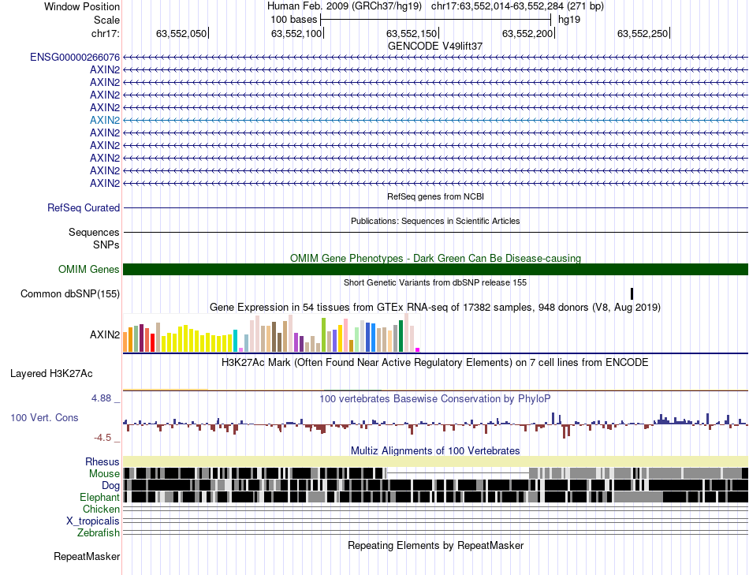Click the GENCODE V49lift37 track title
Viewport: 749px width, 575px height.
pyautogui.click(x=435, y=47)
